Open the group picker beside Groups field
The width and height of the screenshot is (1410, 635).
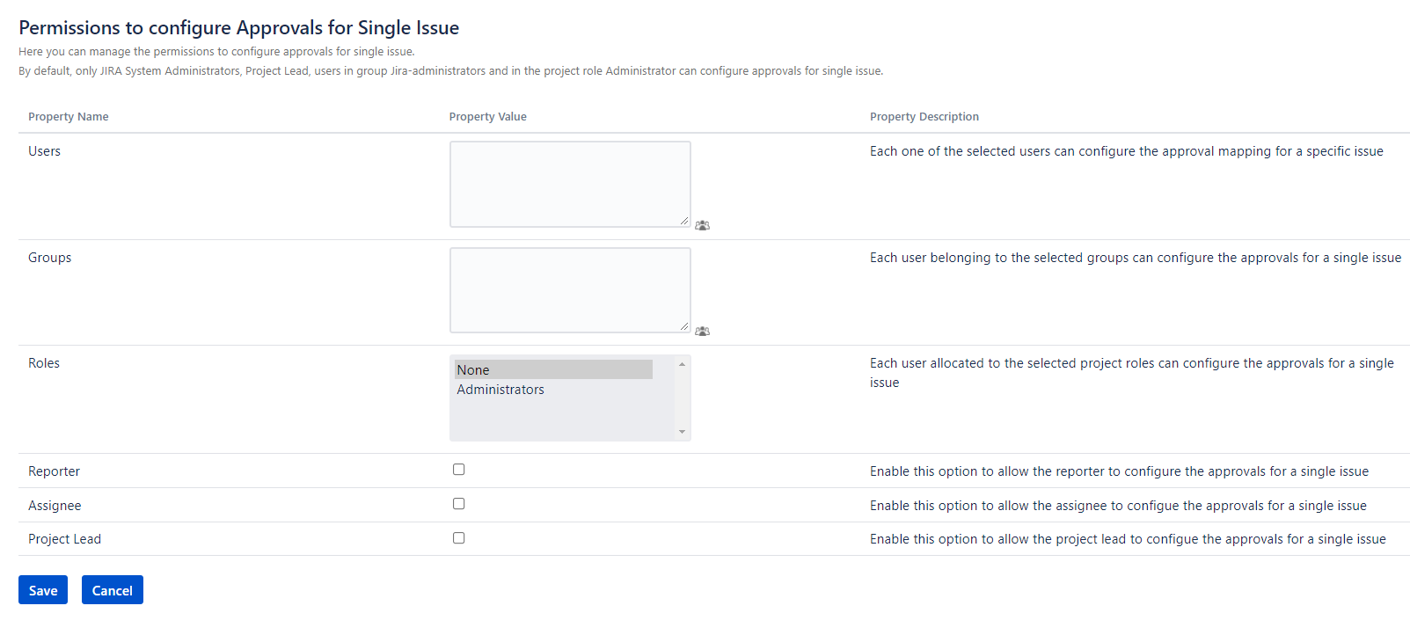pos(702,332)
